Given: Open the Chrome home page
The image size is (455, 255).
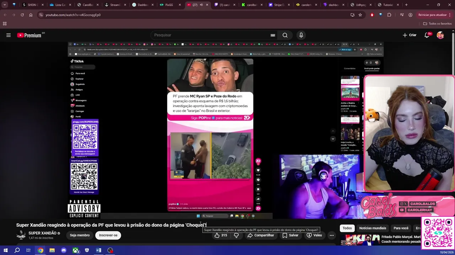Looking at the screenshot, I should click(x=31, y=15).
